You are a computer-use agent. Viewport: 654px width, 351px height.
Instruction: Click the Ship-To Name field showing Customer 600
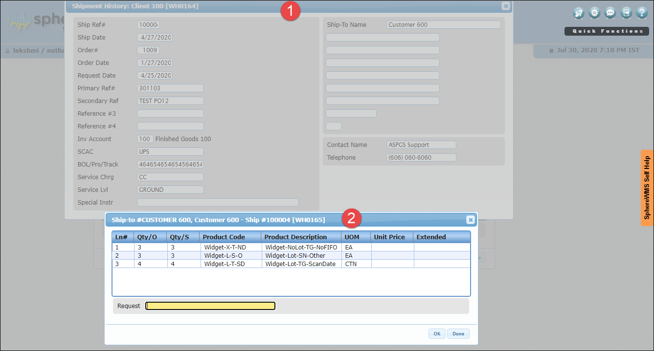[x=443, y=24]
